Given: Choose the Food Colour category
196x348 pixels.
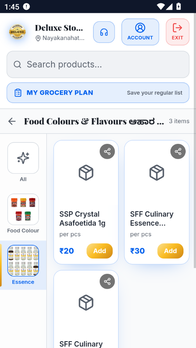Looking at the screenshot, I should 23,209.
